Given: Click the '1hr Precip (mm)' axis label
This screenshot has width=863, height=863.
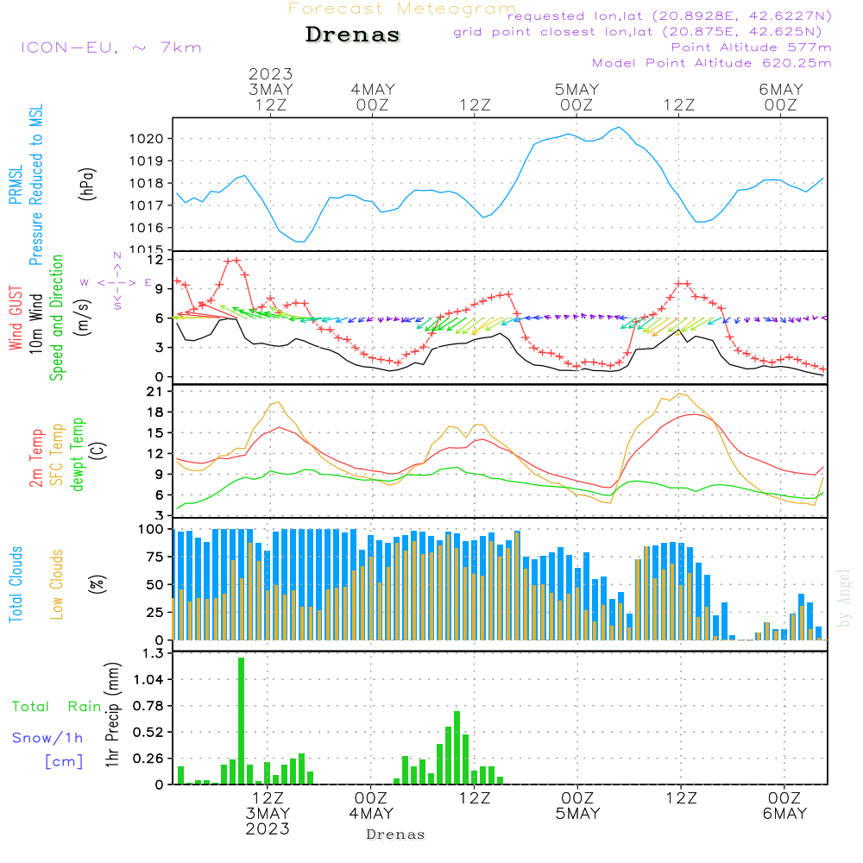Looking at the screenshot, I should [111, 715].
